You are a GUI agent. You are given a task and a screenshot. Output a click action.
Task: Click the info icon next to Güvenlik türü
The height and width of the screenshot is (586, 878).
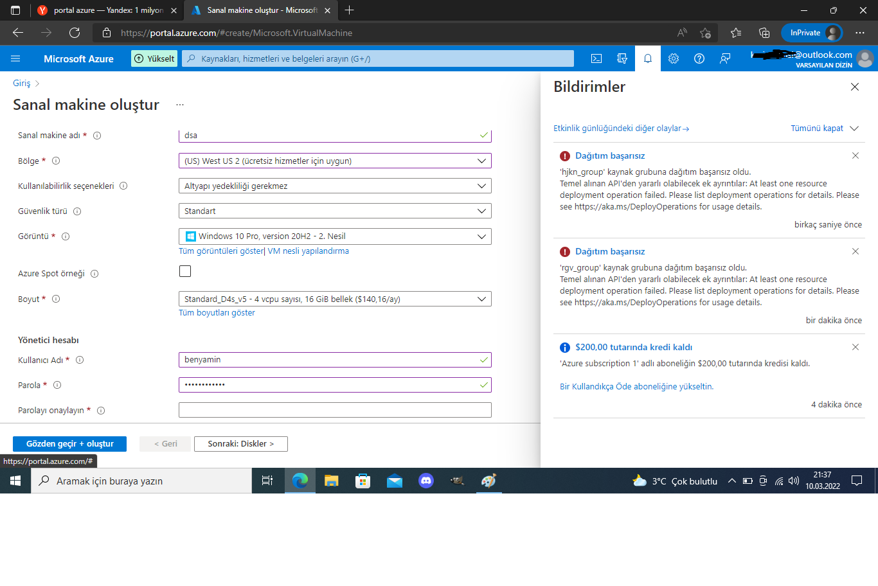pos(77,211)
